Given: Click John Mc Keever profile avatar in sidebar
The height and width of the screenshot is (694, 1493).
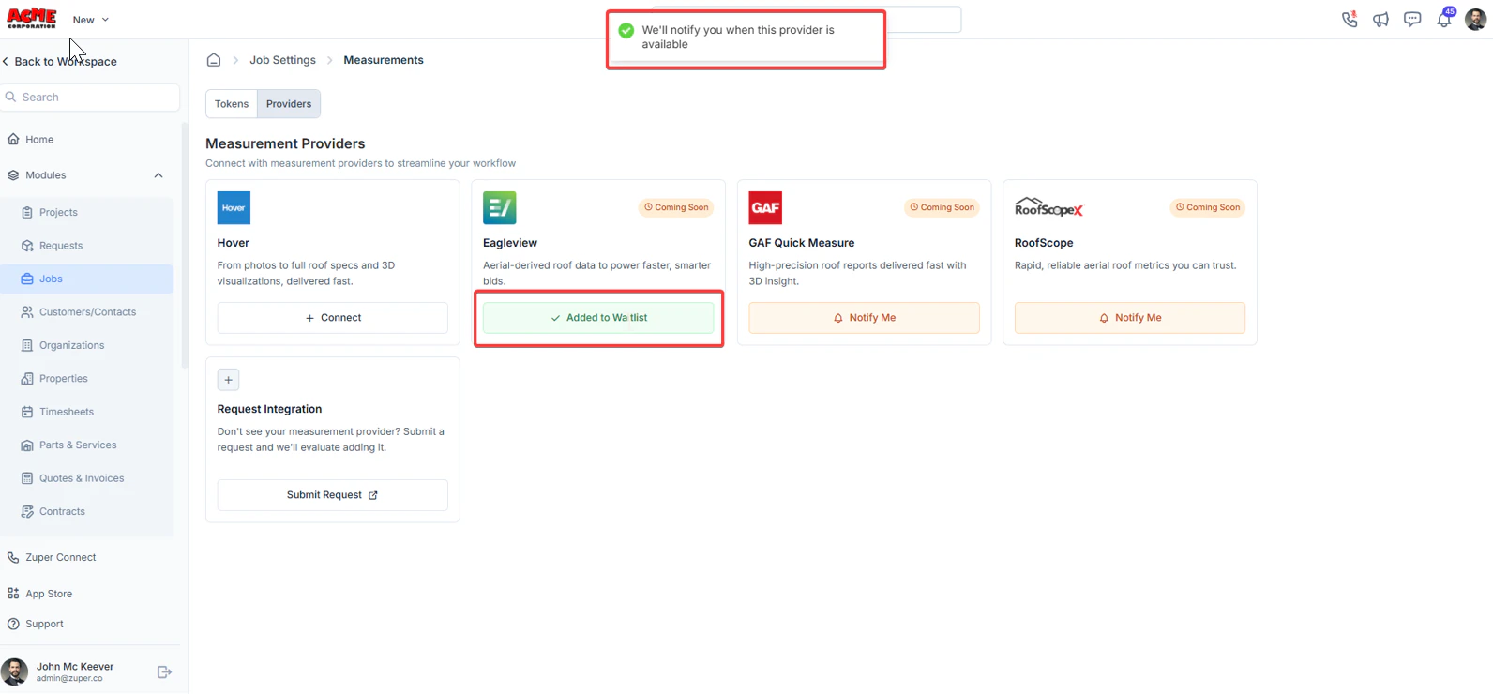Looking at the screenshot, I should [14, 671].
